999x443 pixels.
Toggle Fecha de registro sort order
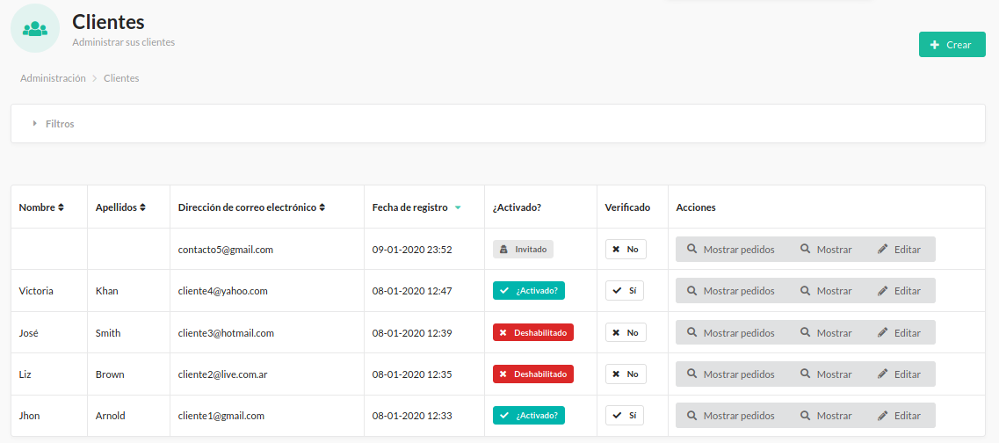416,207
